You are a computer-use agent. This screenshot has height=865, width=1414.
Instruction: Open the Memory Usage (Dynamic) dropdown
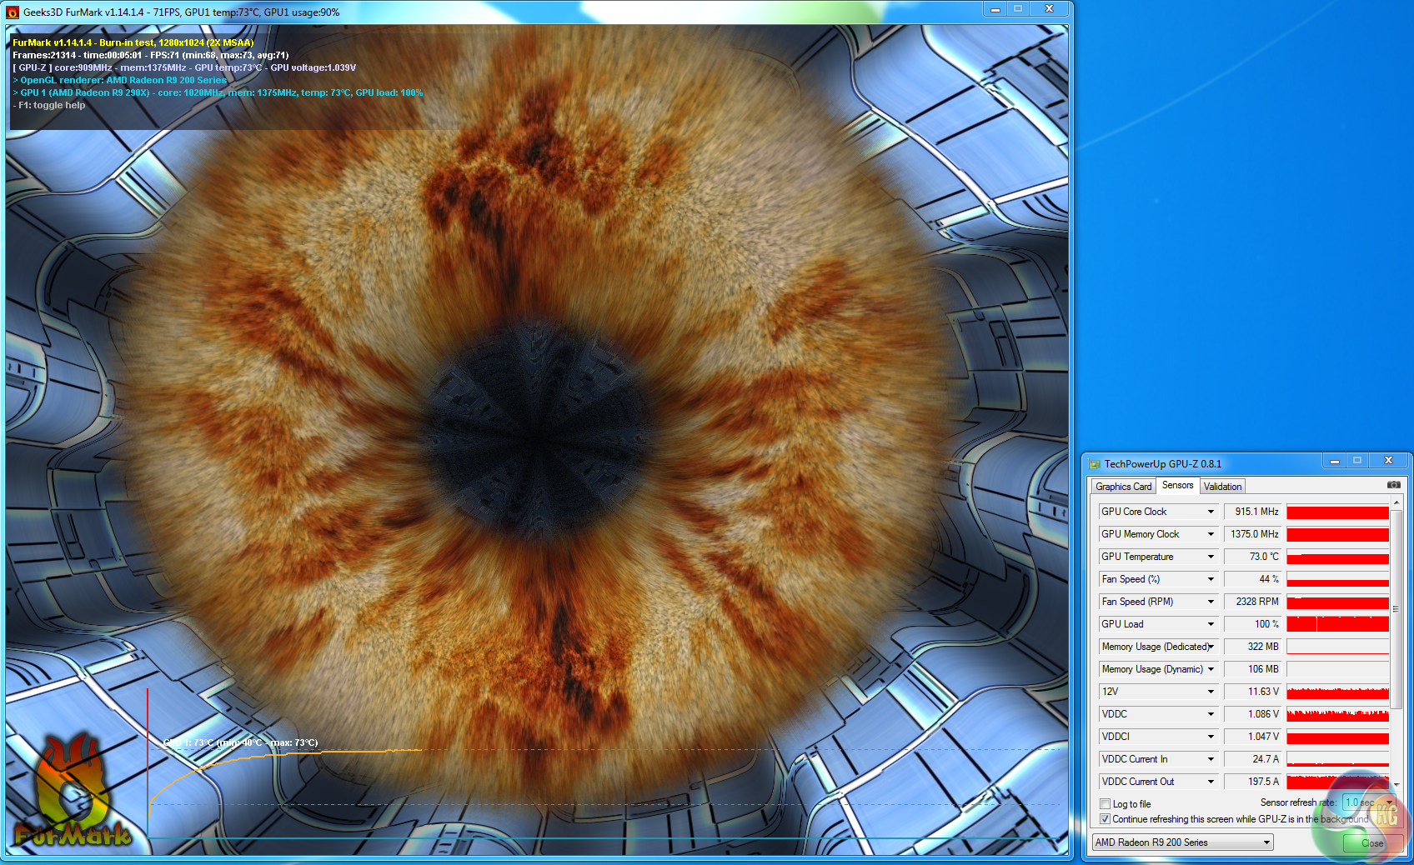point(1211,669)
